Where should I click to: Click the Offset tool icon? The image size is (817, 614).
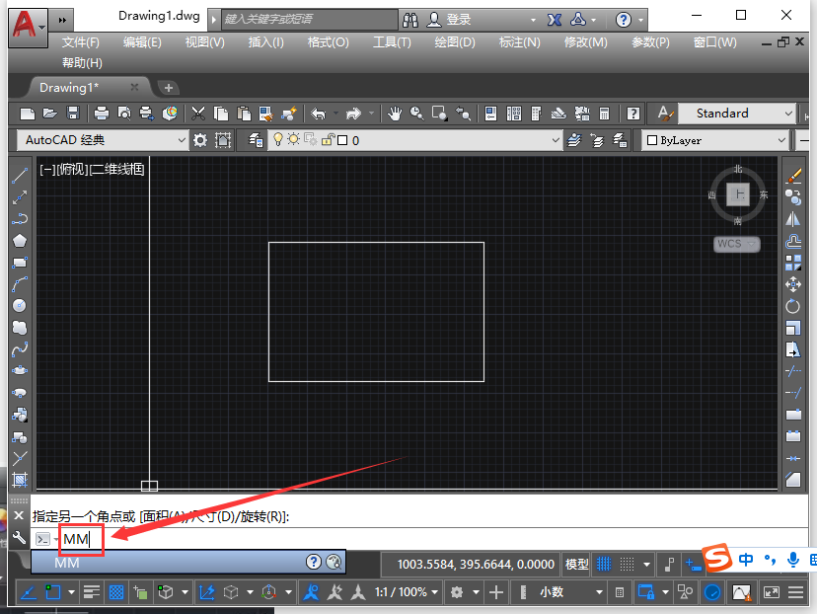793,241
